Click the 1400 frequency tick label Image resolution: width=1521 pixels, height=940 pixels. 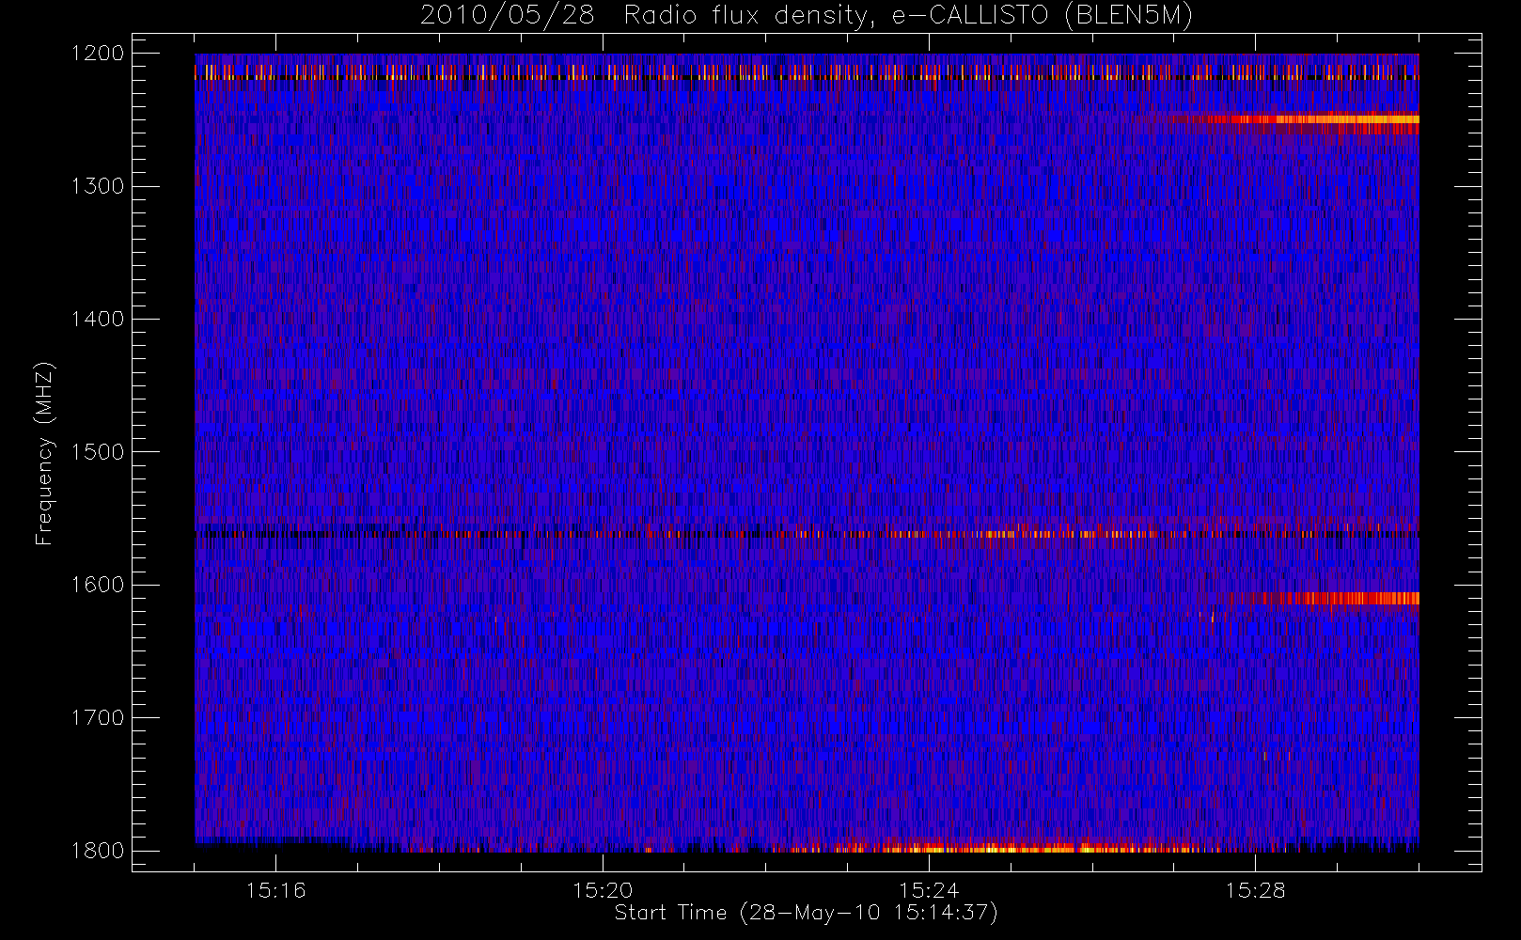[98, 319]
